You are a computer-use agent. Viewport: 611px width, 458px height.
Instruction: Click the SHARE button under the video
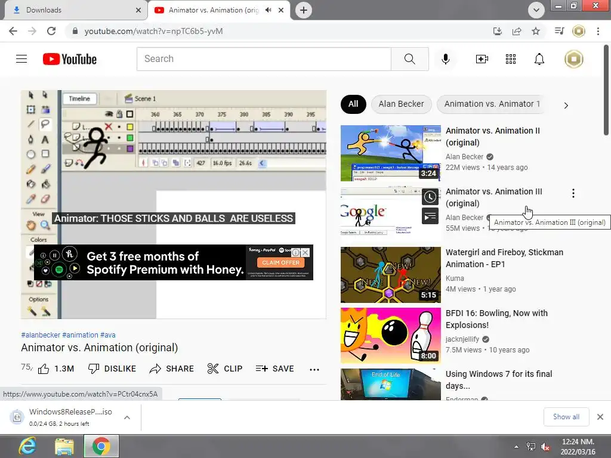tap(171, 369)
